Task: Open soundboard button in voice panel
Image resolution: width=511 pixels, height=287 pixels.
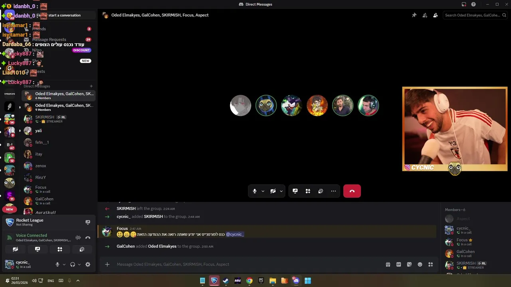Action: tap(82, 249)
